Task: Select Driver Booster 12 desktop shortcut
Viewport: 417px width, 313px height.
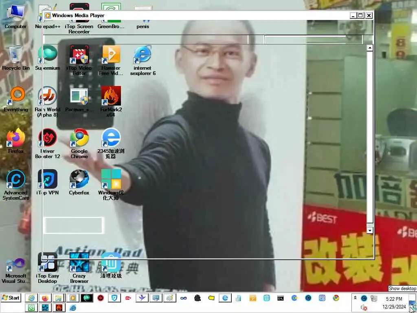Action: tap(48, 144)
